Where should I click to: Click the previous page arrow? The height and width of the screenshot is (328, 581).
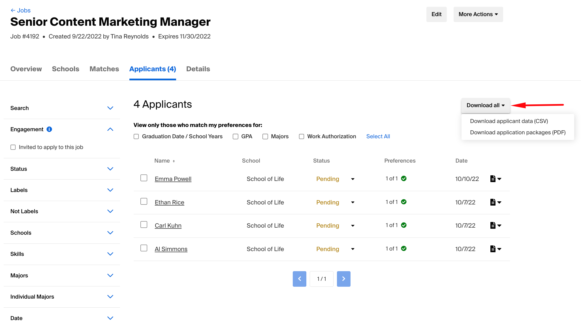point(299,279)
